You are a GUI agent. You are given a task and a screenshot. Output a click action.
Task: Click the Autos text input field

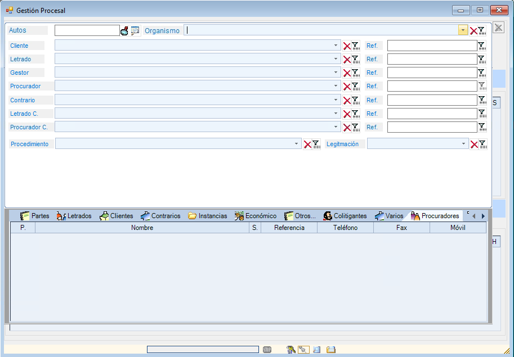[x=87, y=31]
